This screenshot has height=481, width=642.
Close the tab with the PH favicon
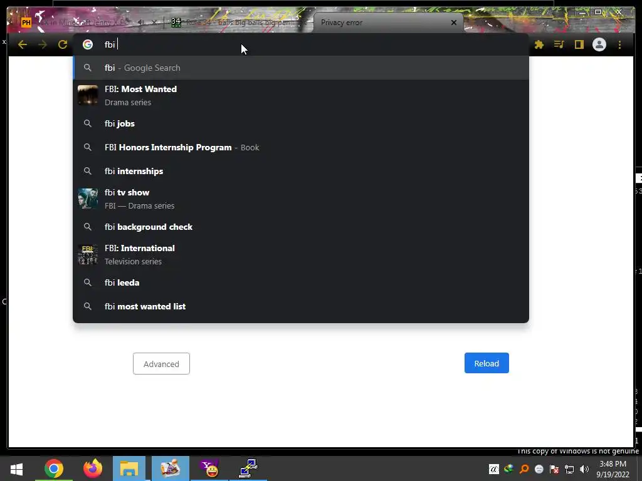(x=154, y=23)
